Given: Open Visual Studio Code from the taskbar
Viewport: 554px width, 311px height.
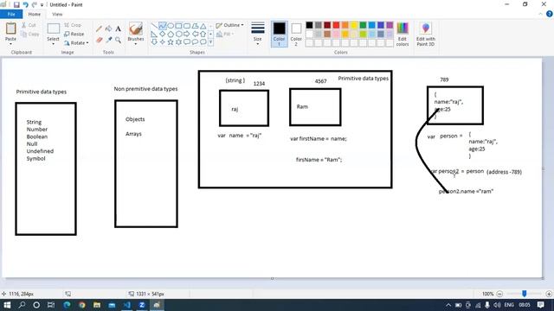Looking at the screenshot, I should [x=127, y=305].
